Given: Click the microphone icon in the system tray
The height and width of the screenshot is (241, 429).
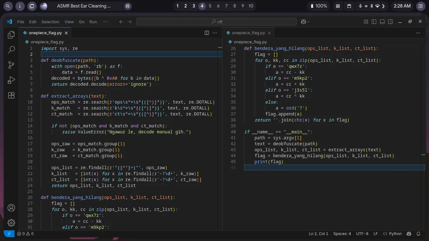Looking at the screenshot, I should pos(361,6).
